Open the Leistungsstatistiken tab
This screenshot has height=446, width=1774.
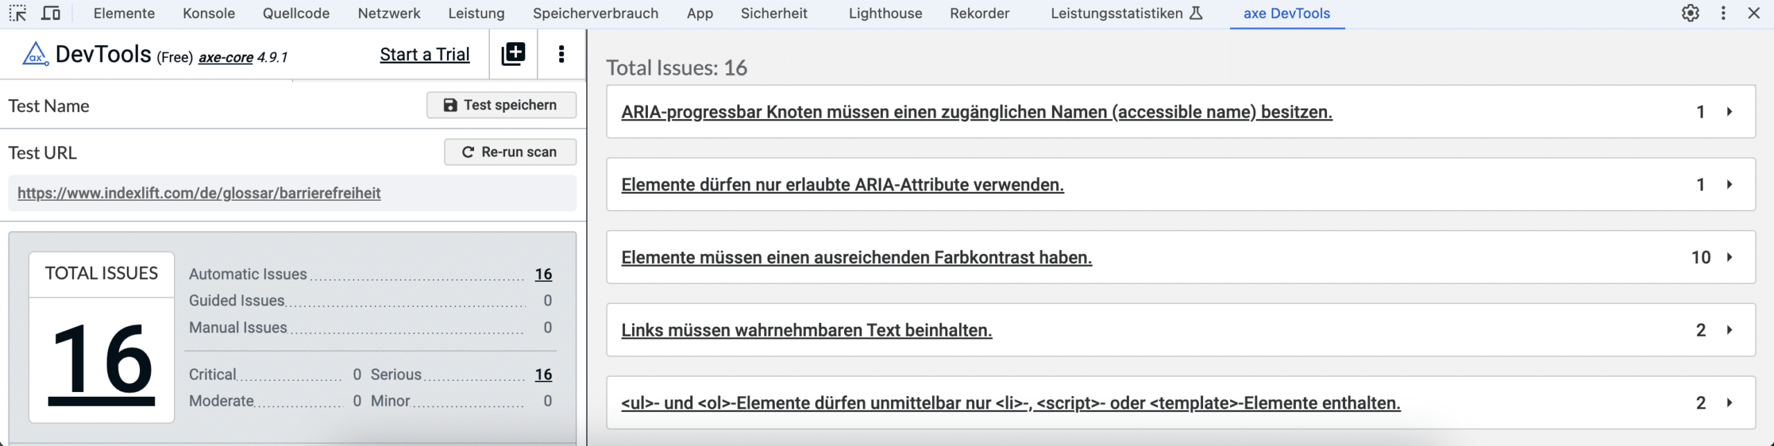pos(1116,13)
